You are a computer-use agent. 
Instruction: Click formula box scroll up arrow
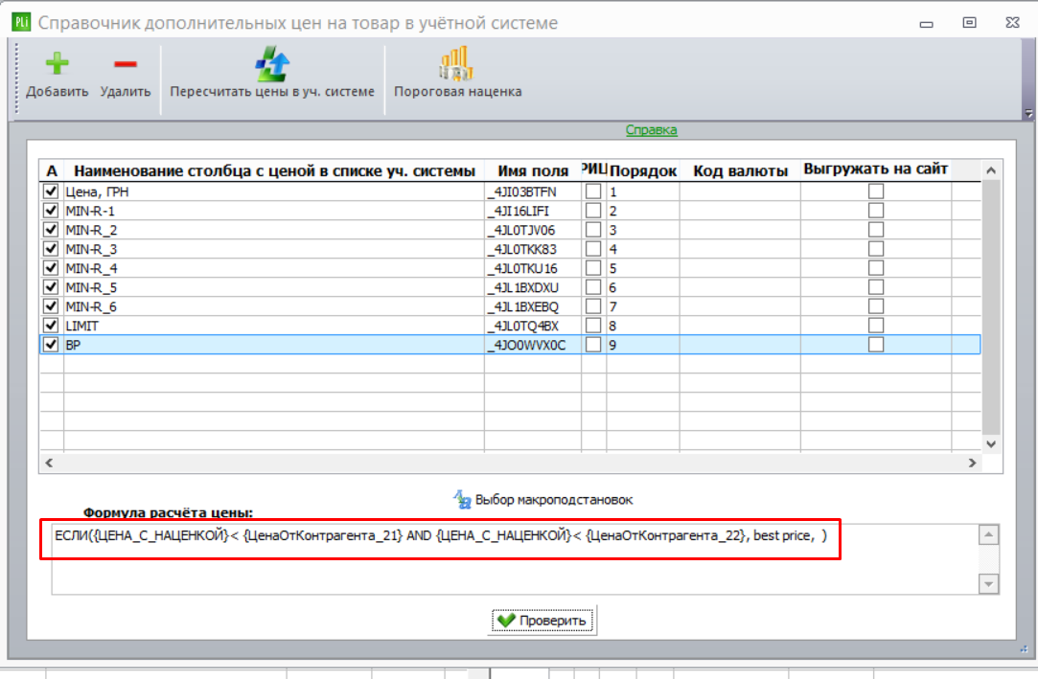pyautogui.click(x=988, y=535)
